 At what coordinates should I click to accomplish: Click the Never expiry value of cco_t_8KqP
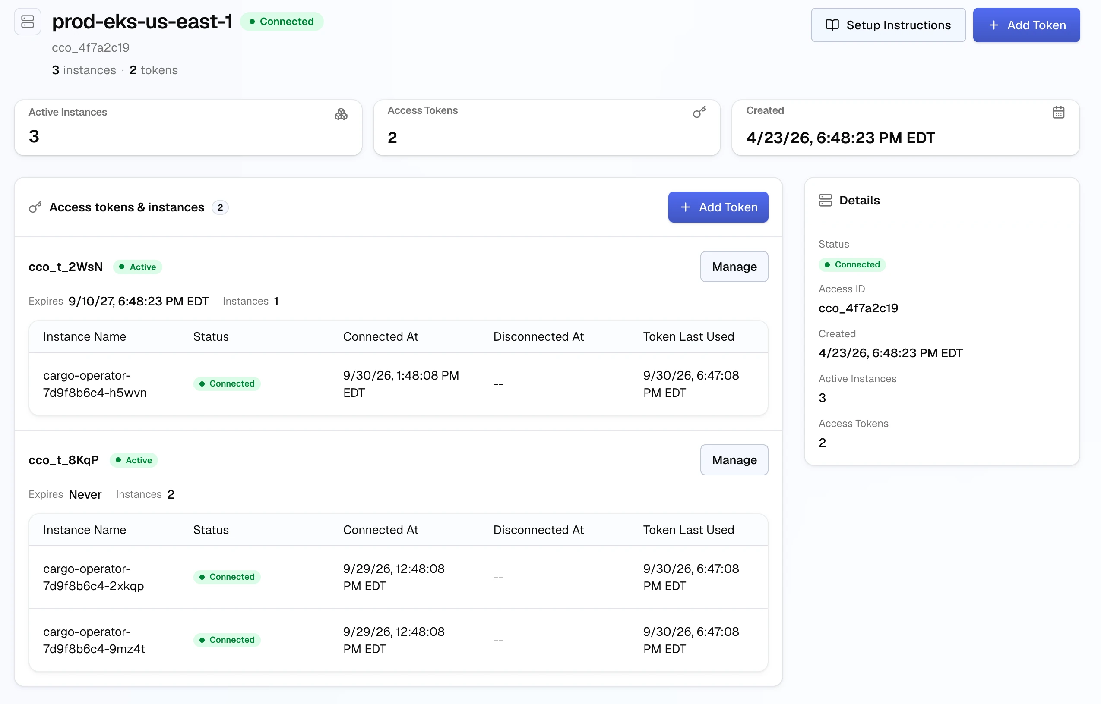(x=85, y=495)
